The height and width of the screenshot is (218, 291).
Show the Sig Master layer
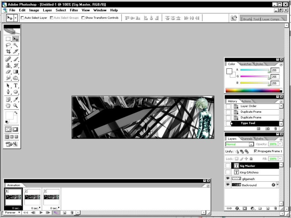pos(228,166)
